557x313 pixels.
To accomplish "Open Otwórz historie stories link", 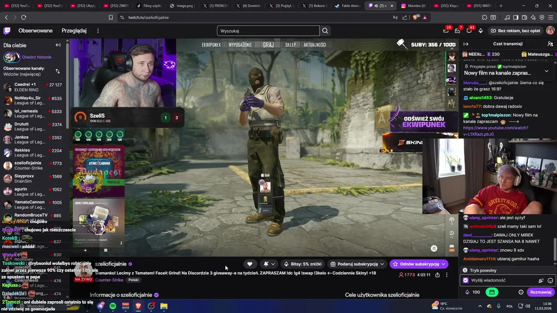I will pyautogui.click(x=37, y=57).
